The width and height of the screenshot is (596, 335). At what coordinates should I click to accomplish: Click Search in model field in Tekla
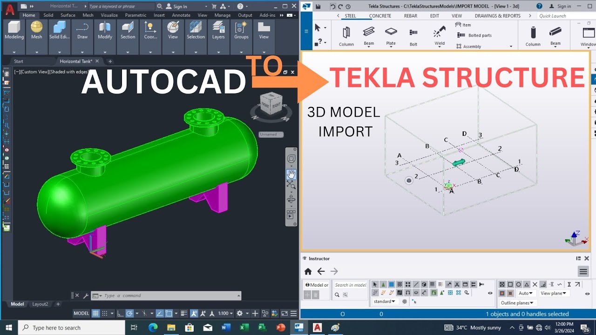click(351, 285)
